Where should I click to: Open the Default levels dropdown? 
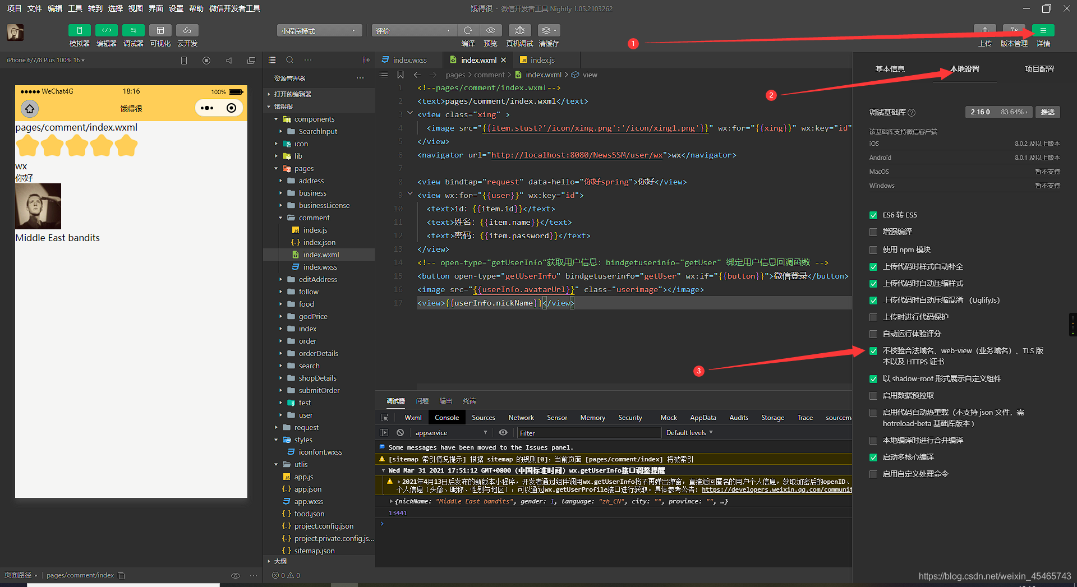point(689,433)
